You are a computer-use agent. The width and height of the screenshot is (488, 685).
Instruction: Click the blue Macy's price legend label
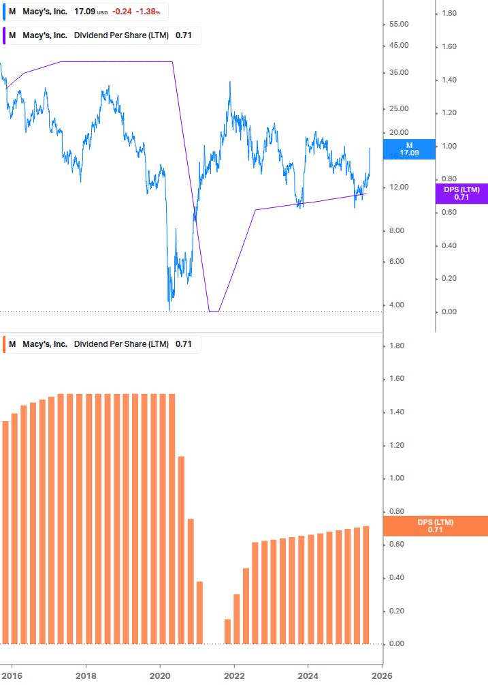(86, 12)
